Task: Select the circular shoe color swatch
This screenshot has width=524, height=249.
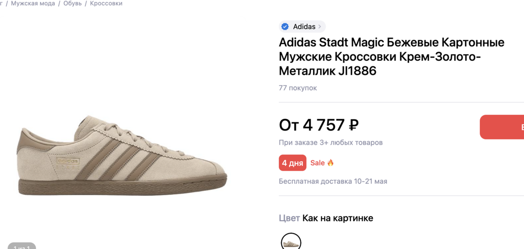Action: (x=291, y=242)
